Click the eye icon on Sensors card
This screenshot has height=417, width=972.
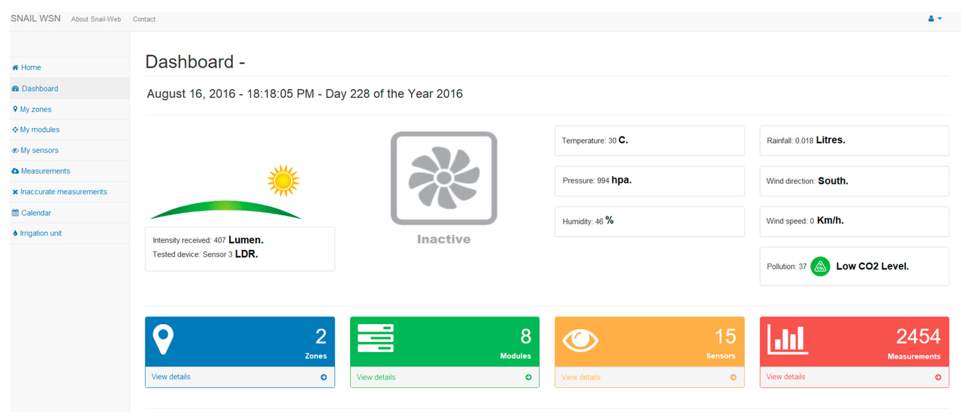pyautogui.click(x=580, y=340)
